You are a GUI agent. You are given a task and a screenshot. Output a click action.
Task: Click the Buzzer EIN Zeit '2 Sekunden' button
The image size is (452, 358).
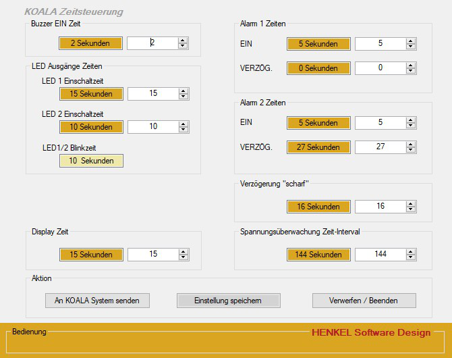coord(90,43)
